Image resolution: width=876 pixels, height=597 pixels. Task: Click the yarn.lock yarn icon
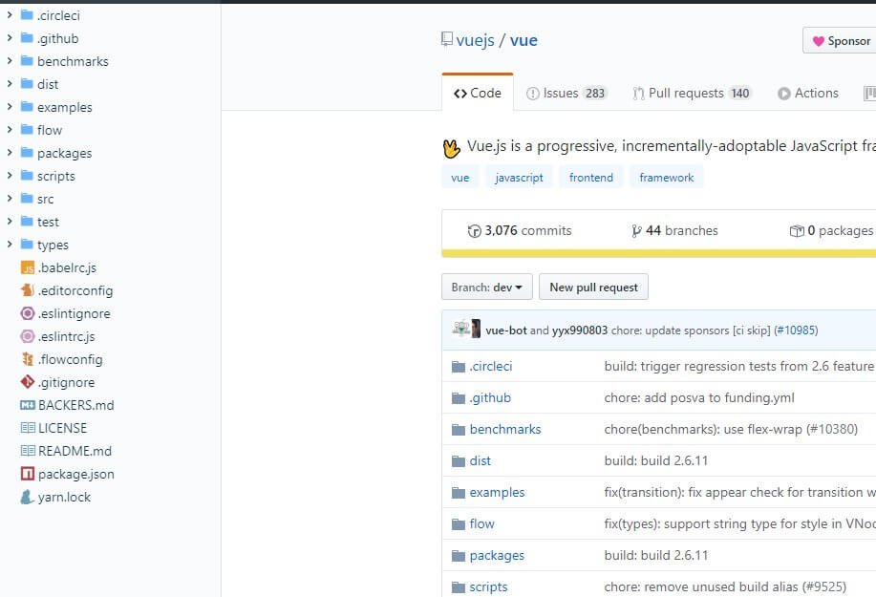coord(28,497)
